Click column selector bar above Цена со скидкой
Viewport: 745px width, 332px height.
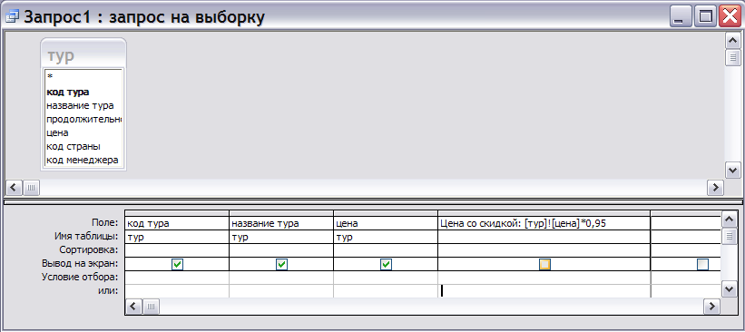tap(544, 213)
